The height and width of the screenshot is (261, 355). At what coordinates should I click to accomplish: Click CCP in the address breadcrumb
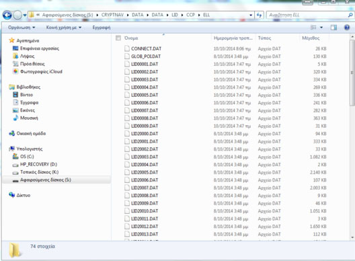coord(190,15)
